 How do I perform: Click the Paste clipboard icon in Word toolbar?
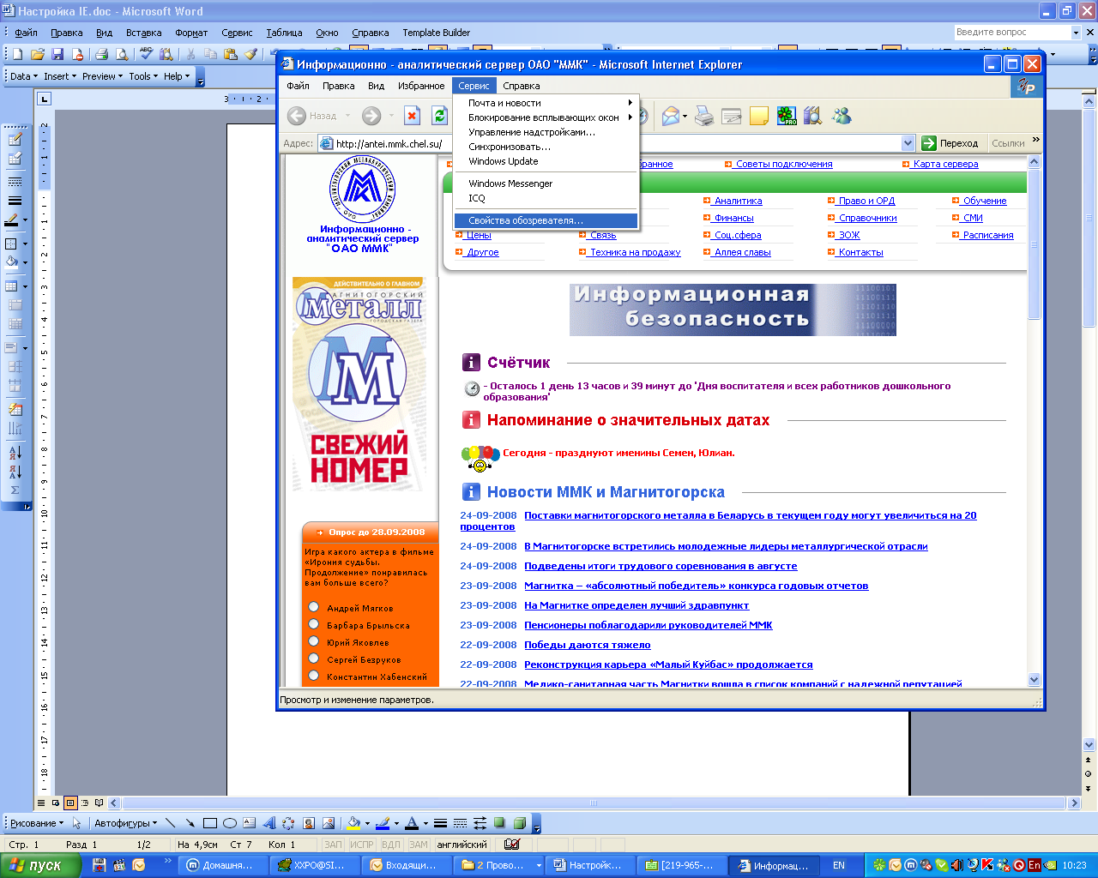pos(230,54)
